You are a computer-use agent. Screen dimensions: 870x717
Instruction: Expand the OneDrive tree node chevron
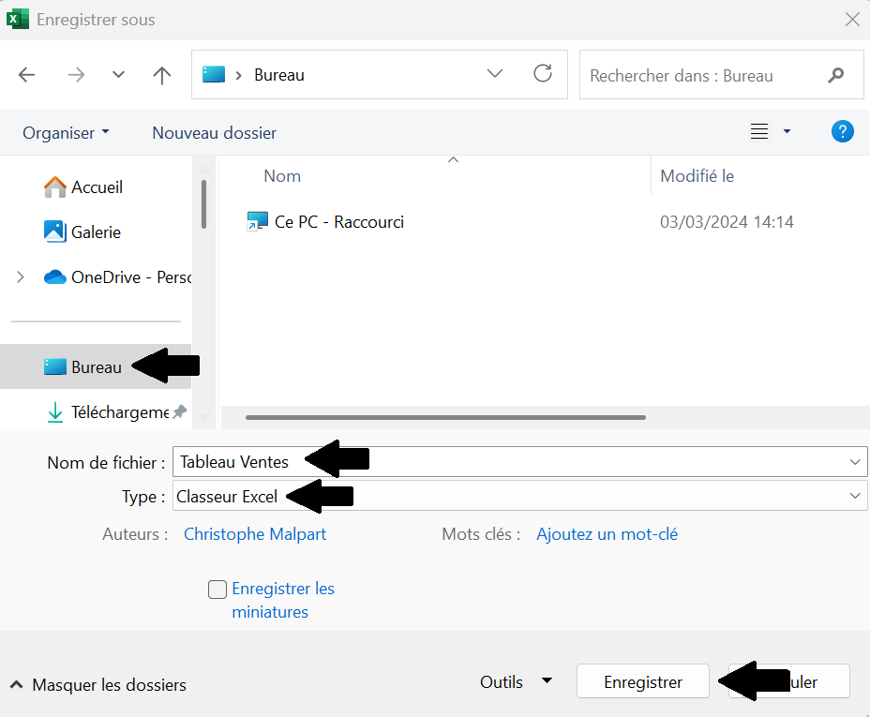(x=21, y=276)
